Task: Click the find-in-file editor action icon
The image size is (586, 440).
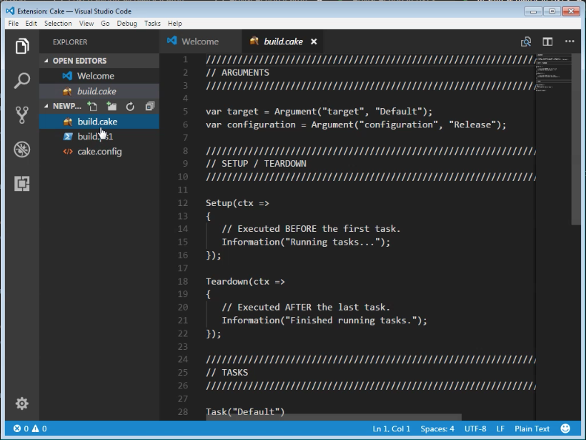Action: [526, 41]
